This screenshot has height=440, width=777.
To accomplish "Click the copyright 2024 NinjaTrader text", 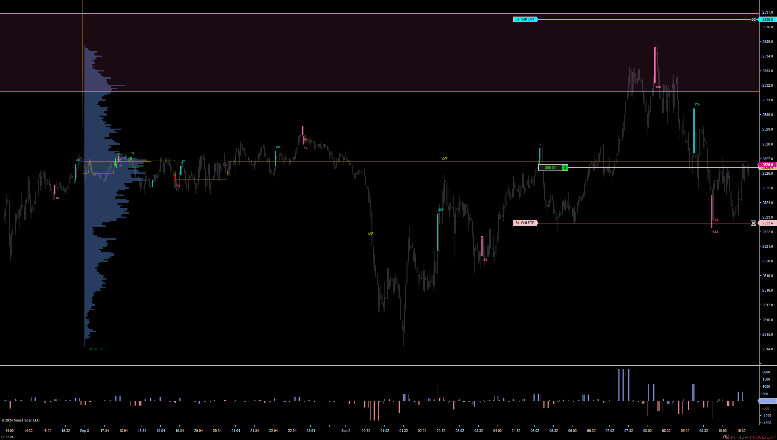I will pyautogui.click(x=21, y=420).
